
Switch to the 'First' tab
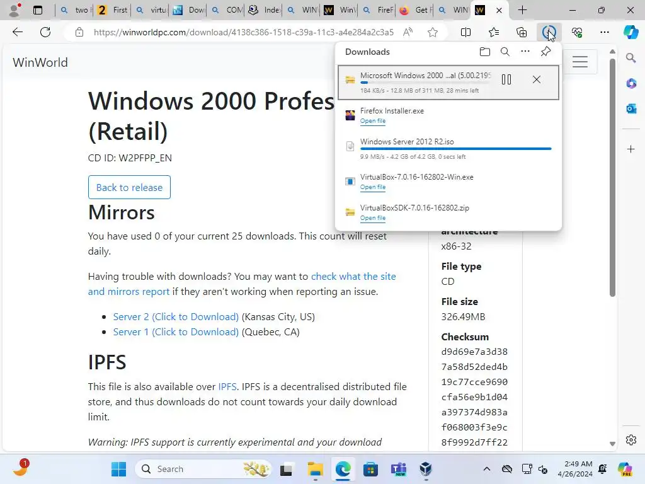click(x=112, y=10)
